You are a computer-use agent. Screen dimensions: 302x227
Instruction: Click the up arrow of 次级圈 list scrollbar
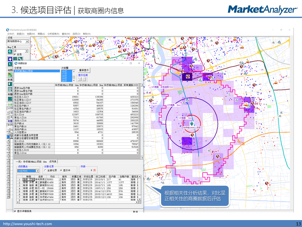pos(74,72)
